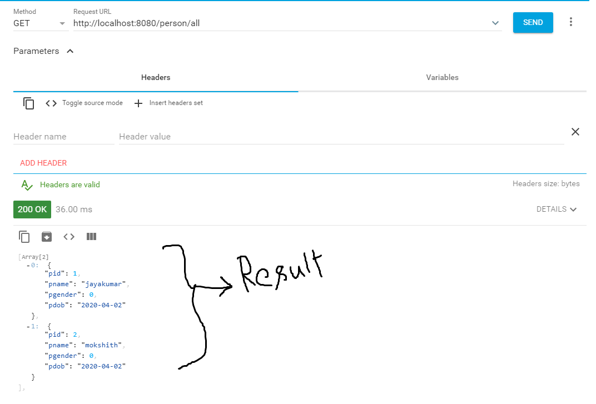
Task: Copy the headers content using copy icon
Action: pyautogui.click(x=28, y=103)
